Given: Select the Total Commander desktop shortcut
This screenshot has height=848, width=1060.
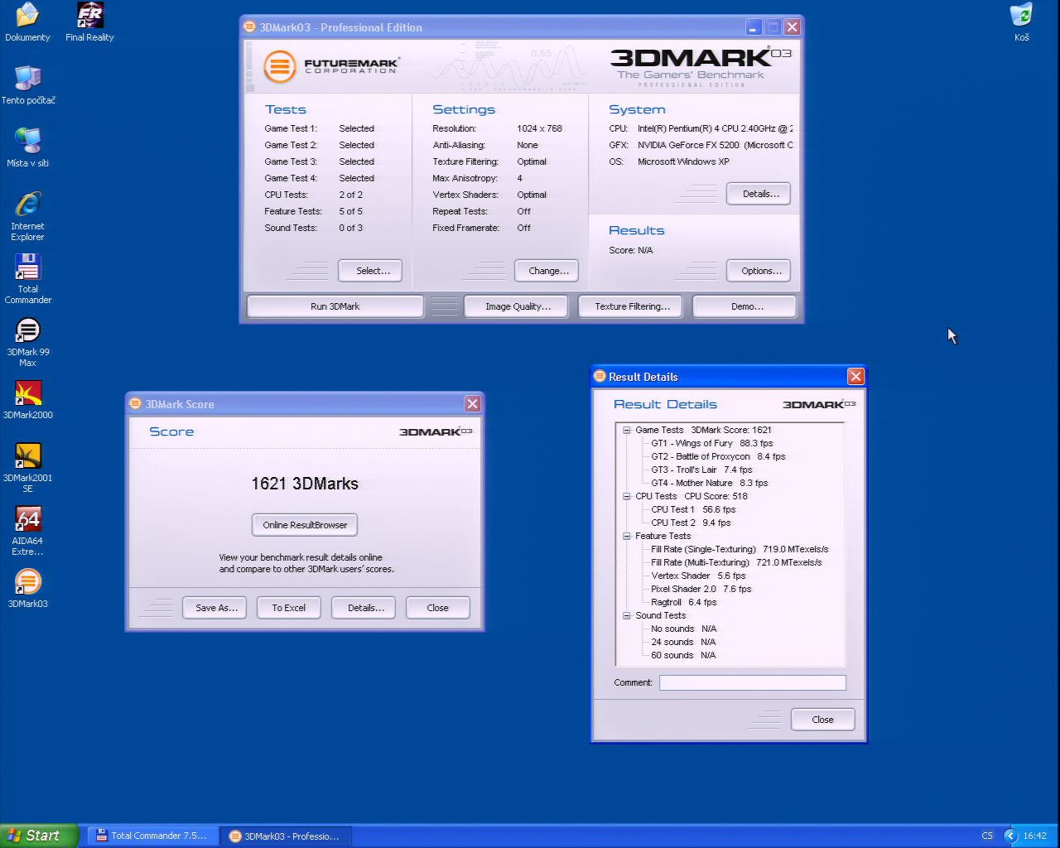Looking at the screenshot, I should [x=28, y=279].
